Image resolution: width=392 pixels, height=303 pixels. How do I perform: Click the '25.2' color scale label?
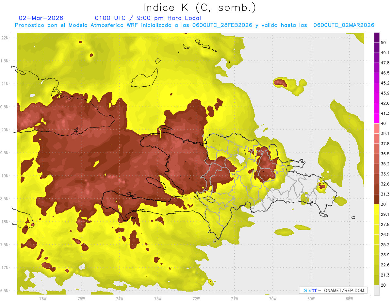[385, 244]
